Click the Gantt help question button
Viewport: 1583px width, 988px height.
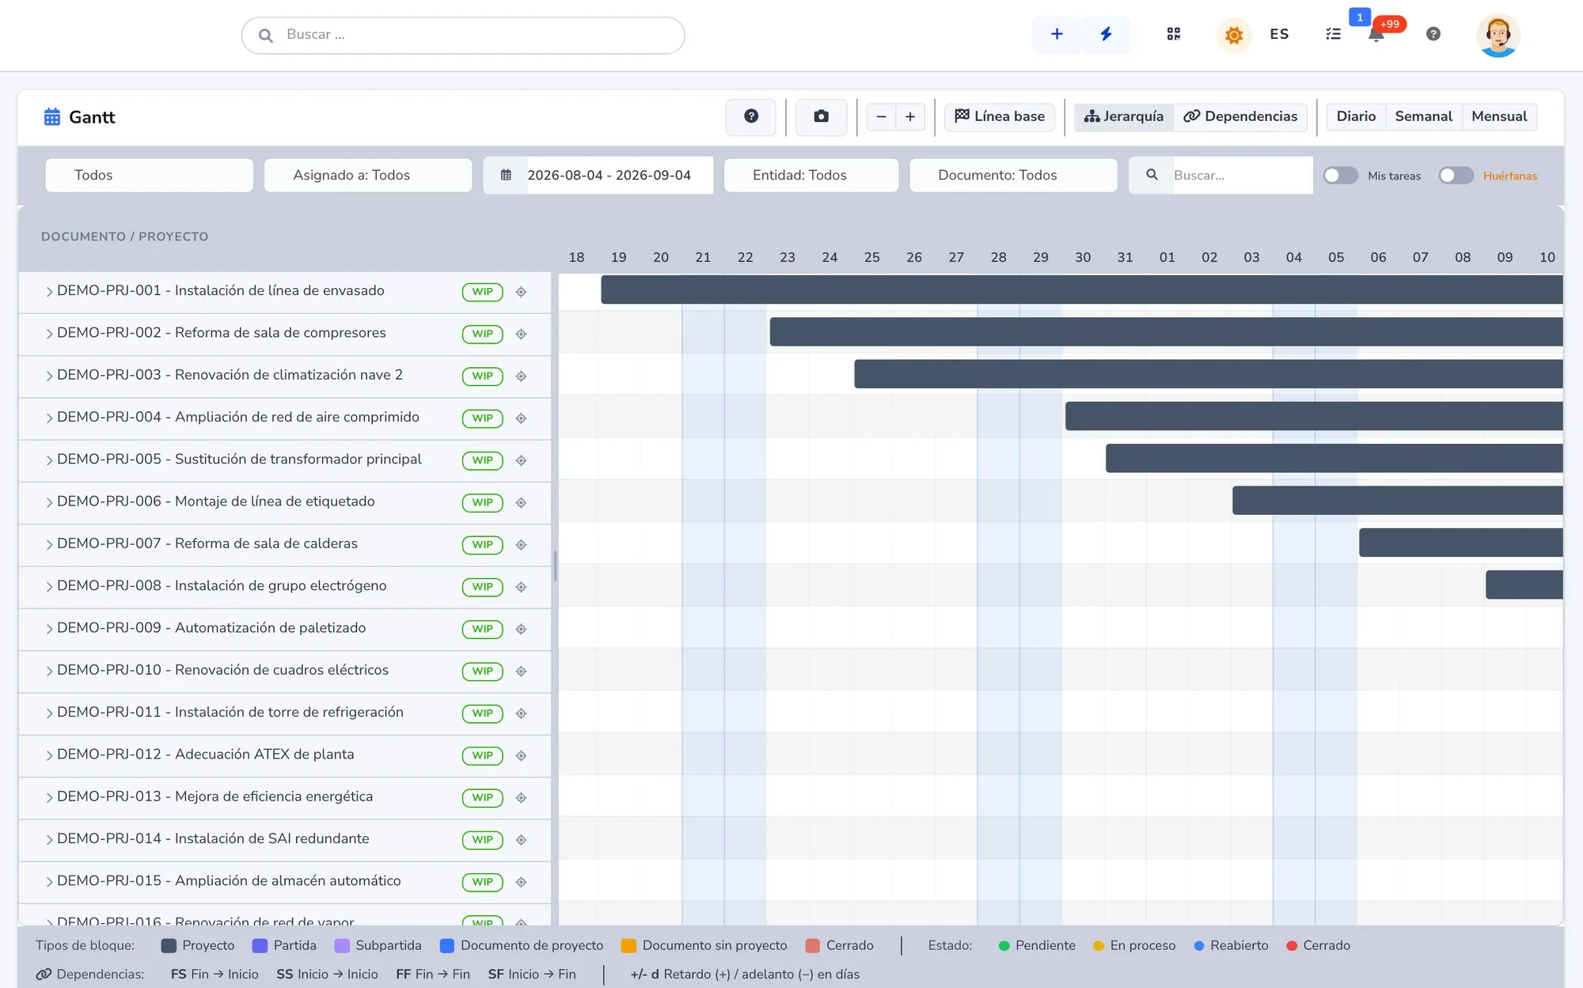(750, 117)
